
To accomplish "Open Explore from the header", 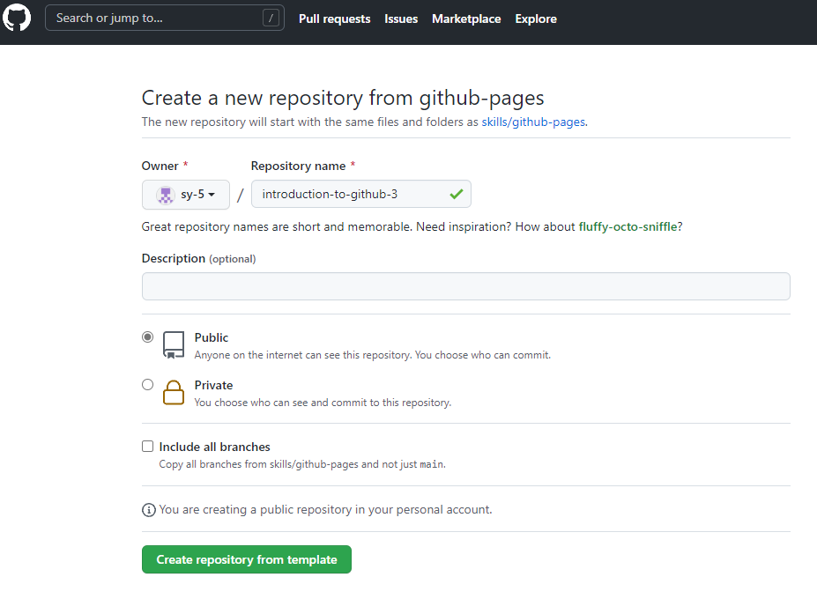I will pyautogui.click(x=536, y=18).
